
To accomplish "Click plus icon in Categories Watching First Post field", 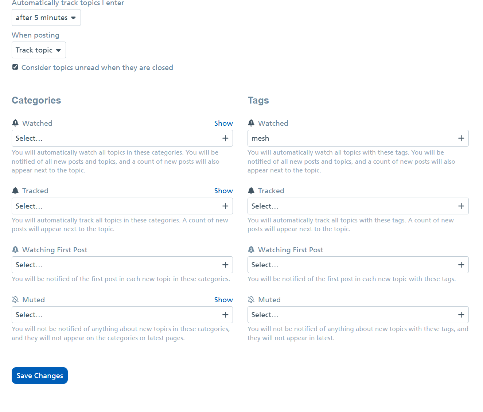I will [225, 265].
